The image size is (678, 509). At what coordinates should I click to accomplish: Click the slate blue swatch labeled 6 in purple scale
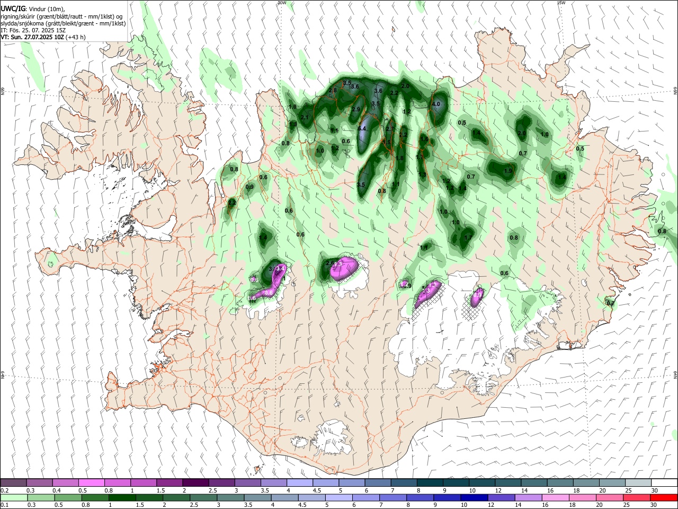(378, 482)
